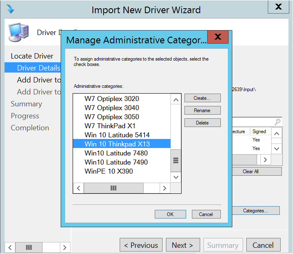Click categories list horizontal scroll thumb
Screen dimensions: 293x254
113,188
